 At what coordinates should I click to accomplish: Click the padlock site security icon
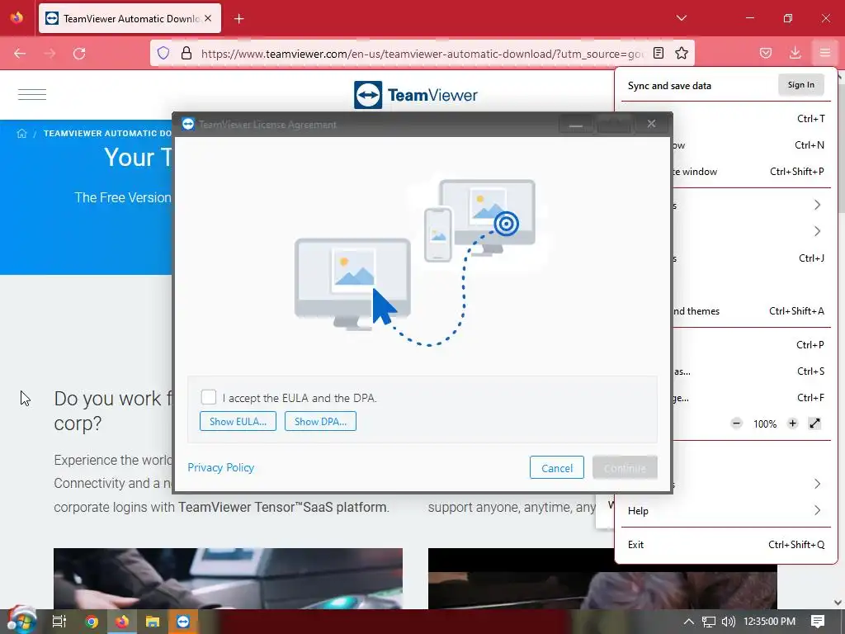tap(186, 53)
